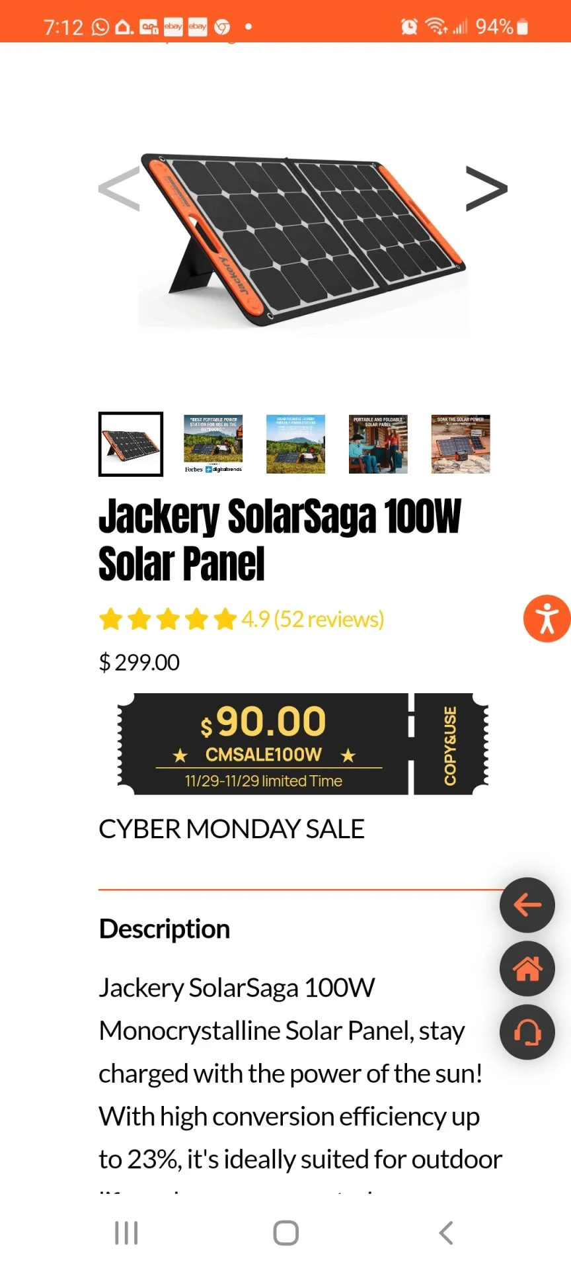
Task: Open customer support headset button
Action: [527, 1032]
